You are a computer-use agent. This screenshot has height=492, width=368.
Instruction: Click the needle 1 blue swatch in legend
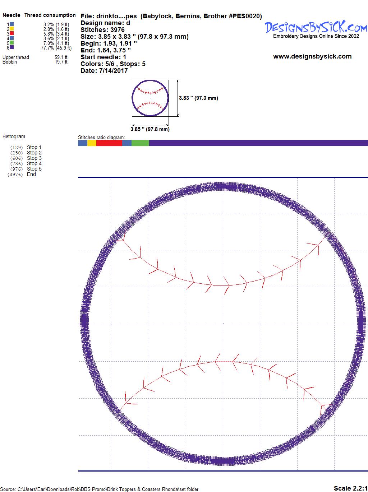[x=11, y=24]
